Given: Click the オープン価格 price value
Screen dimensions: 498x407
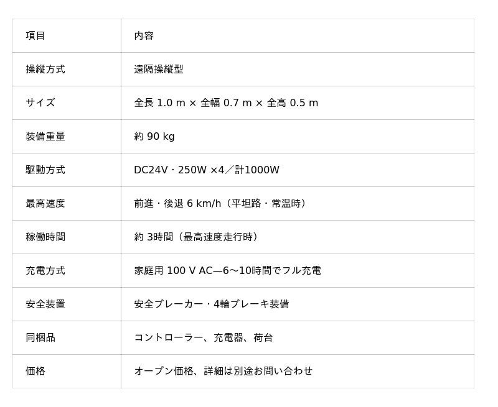Looking at the screenshot, I should tap(223, 371).
